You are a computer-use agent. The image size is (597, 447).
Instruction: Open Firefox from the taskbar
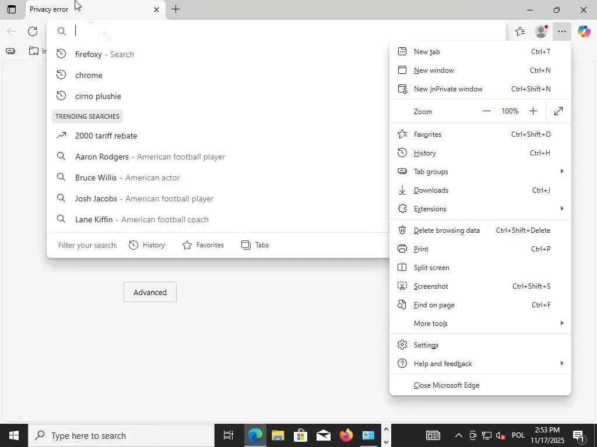(346, 435)
